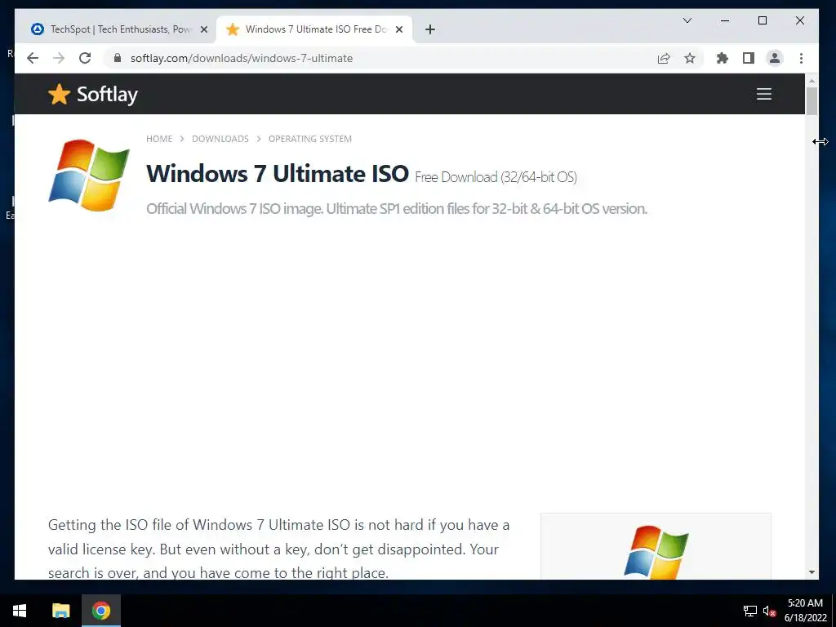The width and height of the screenshot is (836, 627).
Task: Open the taskbar clock showing 5:20 AM
Action: pos(805,611)
